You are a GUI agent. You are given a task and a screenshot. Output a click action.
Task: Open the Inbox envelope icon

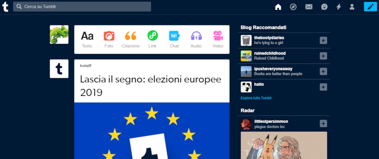pyautogui.click(x=309, y=7)
